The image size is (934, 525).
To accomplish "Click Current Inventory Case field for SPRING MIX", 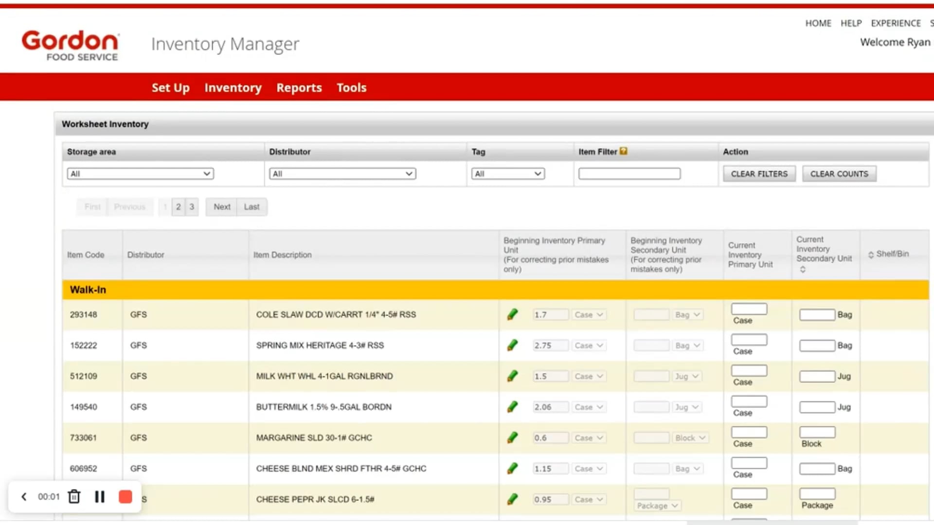I will coord(749,340).
